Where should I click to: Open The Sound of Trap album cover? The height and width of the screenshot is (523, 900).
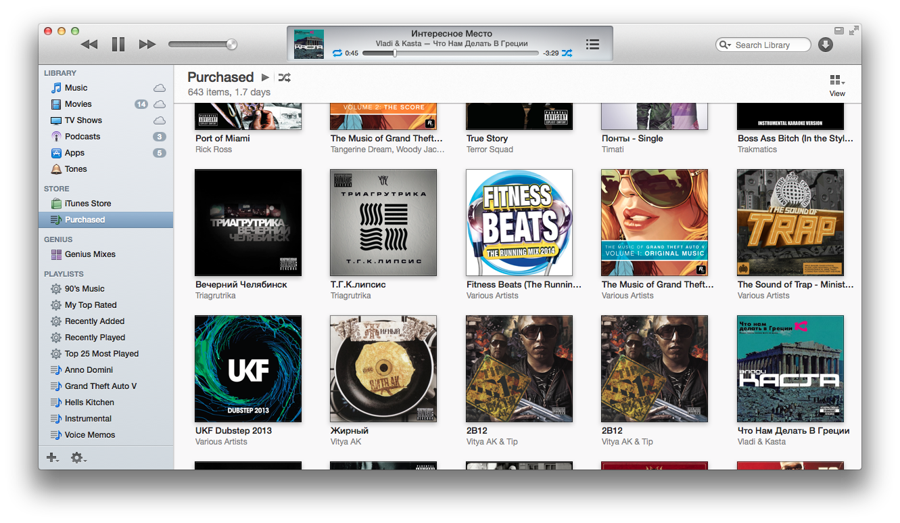(790, 223)
